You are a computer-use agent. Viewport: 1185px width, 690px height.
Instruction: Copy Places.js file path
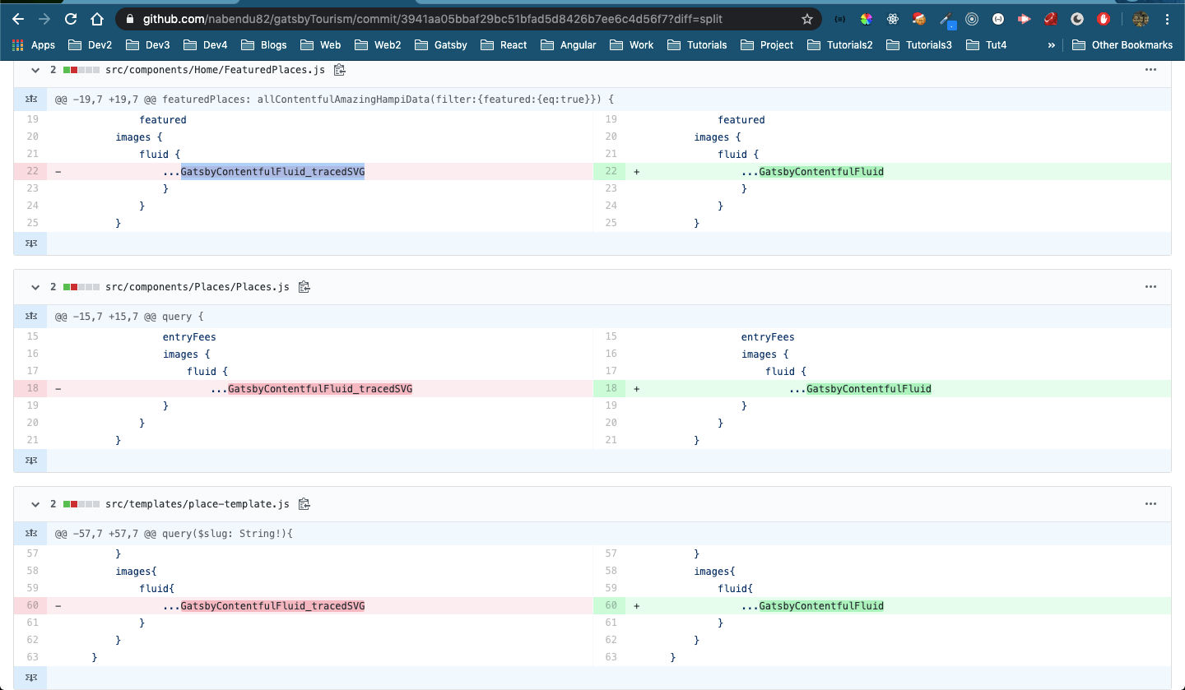(x=304, y=287)
